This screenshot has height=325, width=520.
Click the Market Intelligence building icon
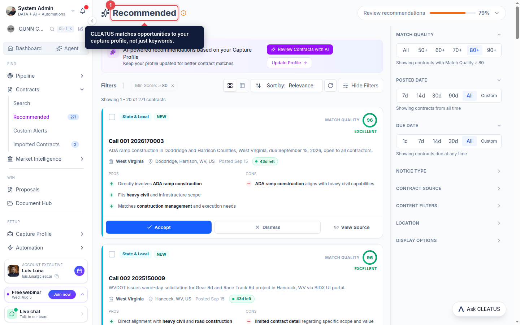tap(10, 159)
